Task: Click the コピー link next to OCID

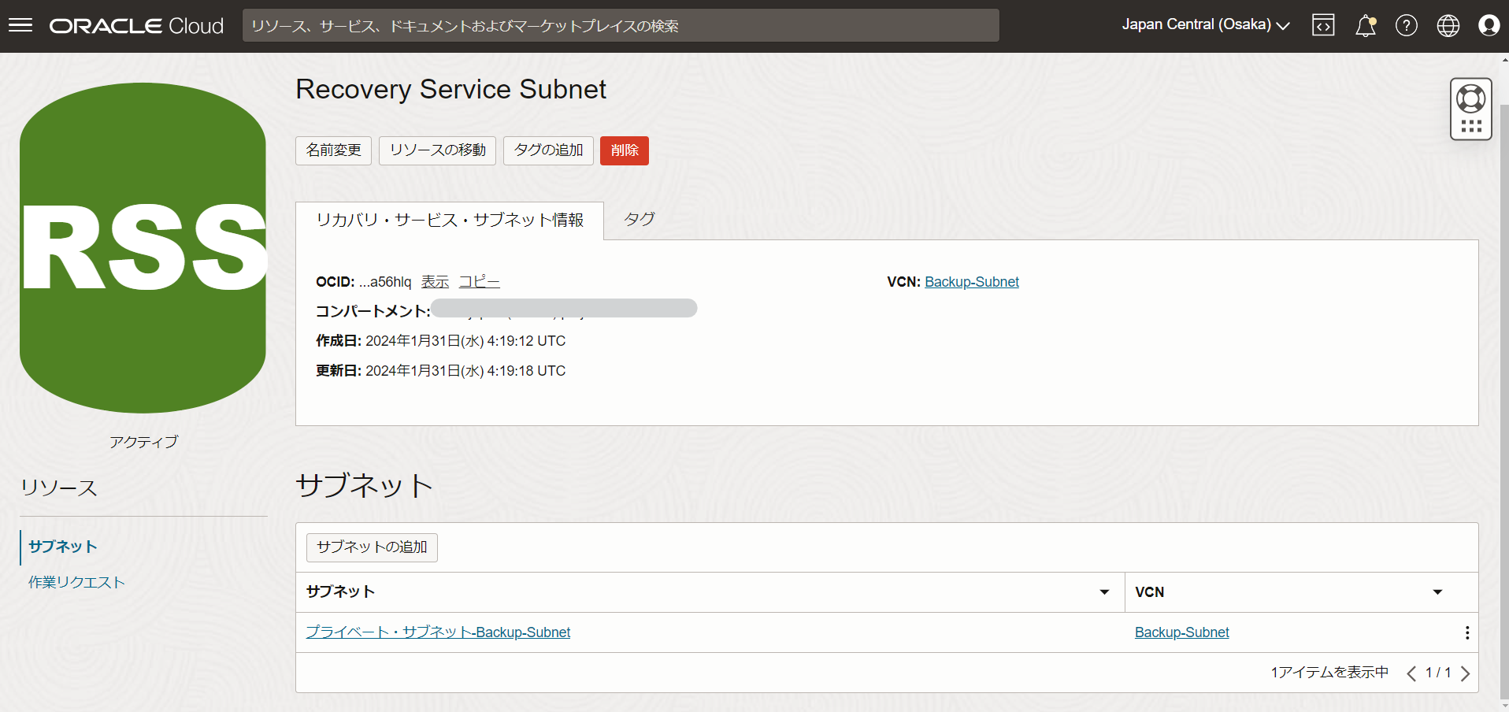Action: (x=479, y=282)
